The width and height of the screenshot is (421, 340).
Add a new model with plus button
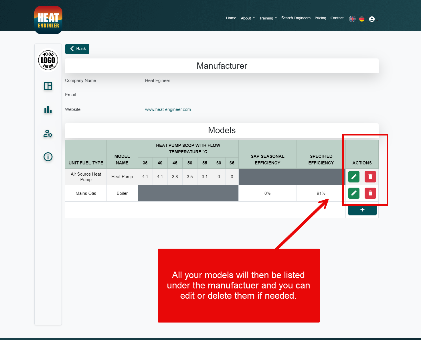(362, 210)
